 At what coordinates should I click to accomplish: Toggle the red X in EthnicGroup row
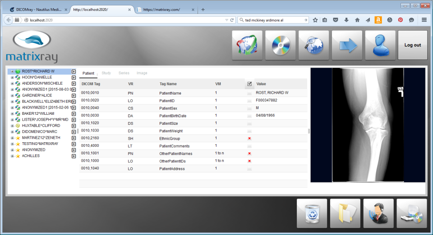249,138
